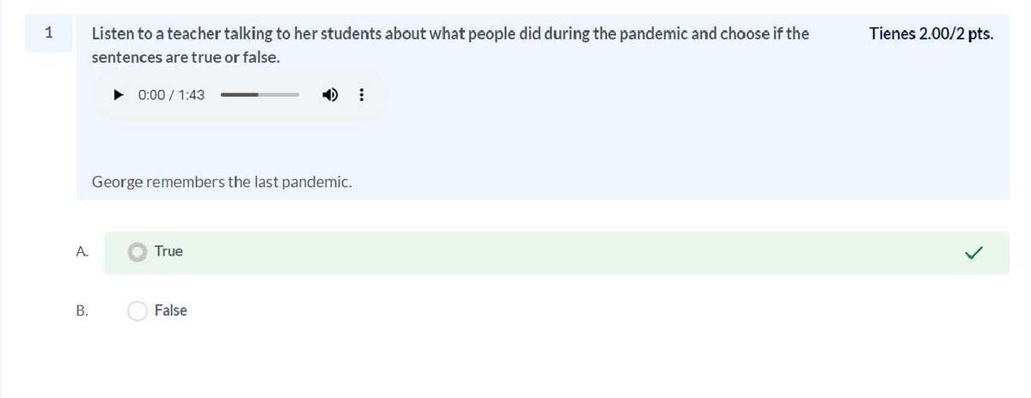
Task: Click the "sentences are true or false." line
Action: click(186, 57)
